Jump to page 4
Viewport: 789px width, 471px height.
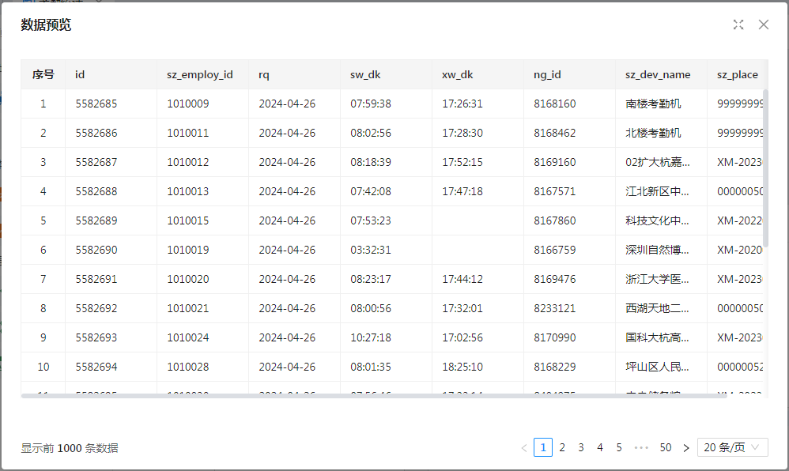(x=600, y=447)
